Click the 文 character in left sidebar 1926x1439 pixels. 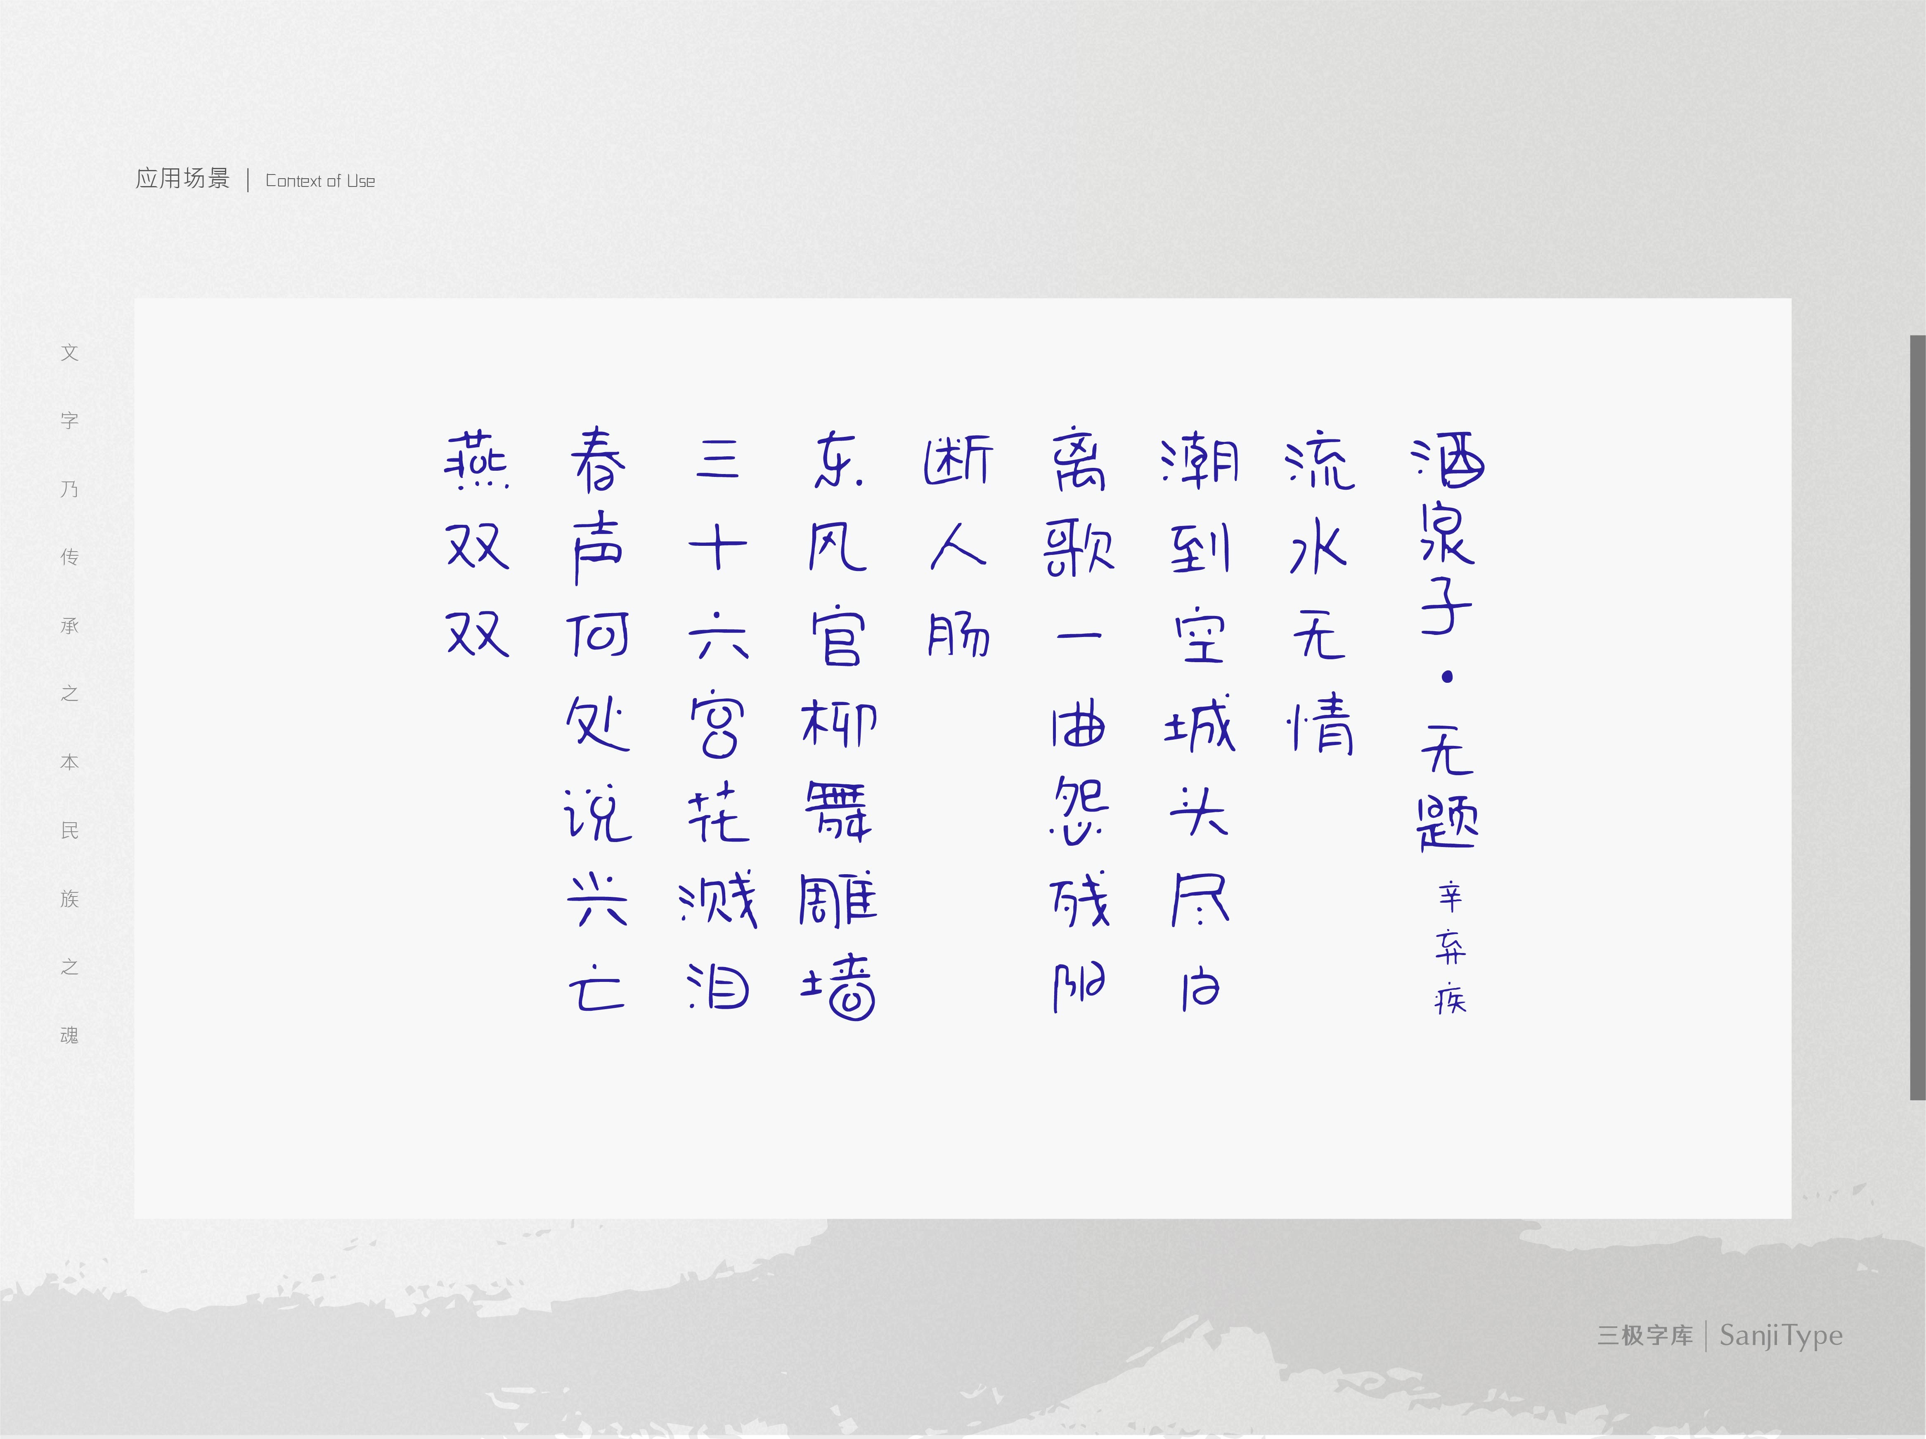[x=70, y=352]
